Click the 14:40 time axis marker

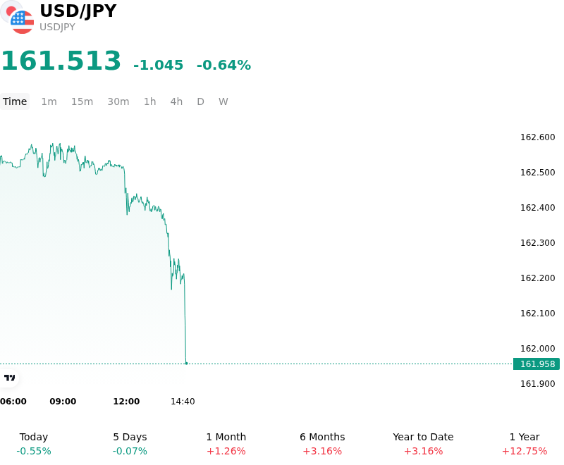tap(183, 402)
